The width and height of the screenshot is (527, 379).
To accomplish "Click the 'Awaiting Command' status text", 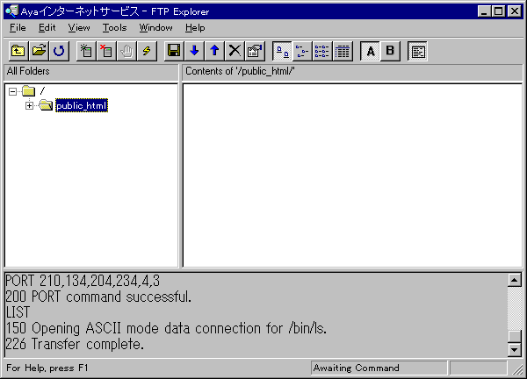I will [357, 368].
